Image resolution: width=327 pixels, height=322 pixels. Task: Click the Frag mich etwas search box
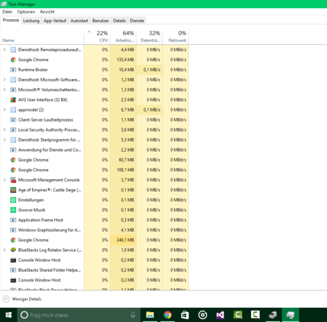pos(79,315)
